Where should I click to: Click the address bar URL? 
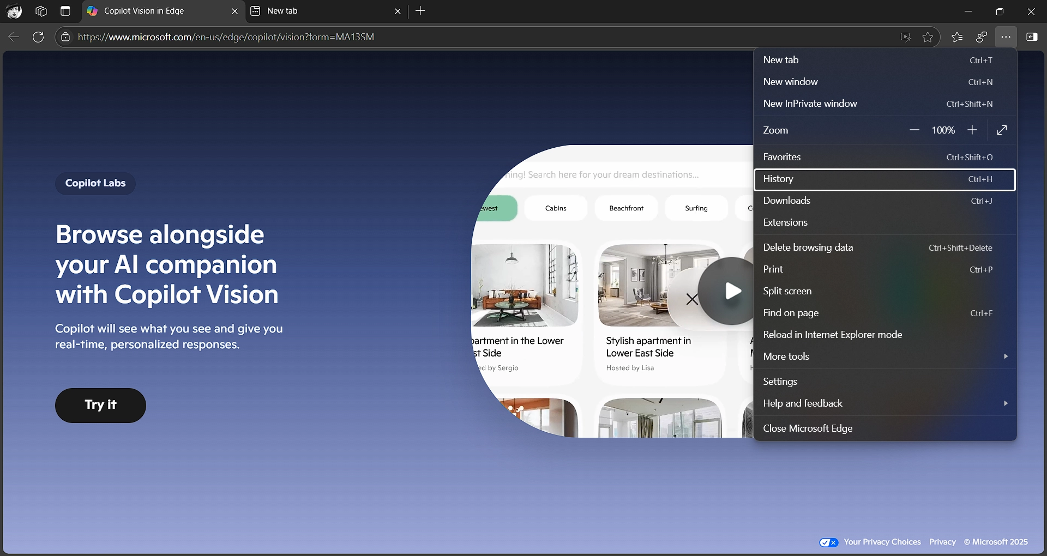(x=226, y=37)
